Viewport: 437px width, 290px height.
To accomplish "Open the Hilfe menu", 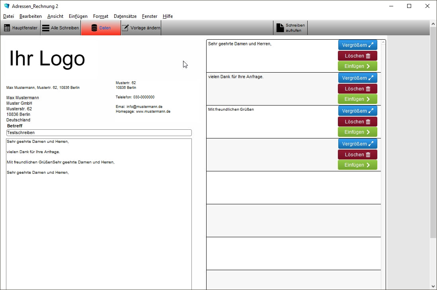I will [x=168, y=16].
